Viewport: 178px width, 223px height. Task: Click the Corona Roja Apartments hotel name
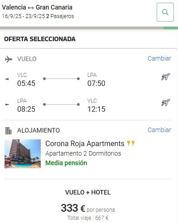[x=85, y=143]
